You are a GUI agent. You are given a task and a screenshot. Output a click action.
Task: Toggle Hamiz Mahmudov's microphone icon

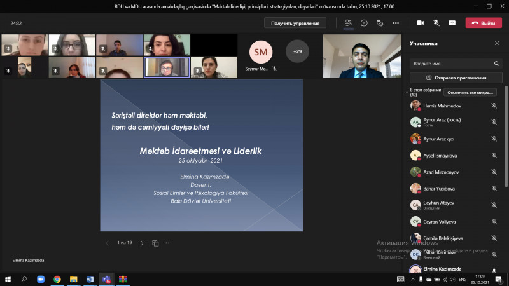[x=494, y=106]
